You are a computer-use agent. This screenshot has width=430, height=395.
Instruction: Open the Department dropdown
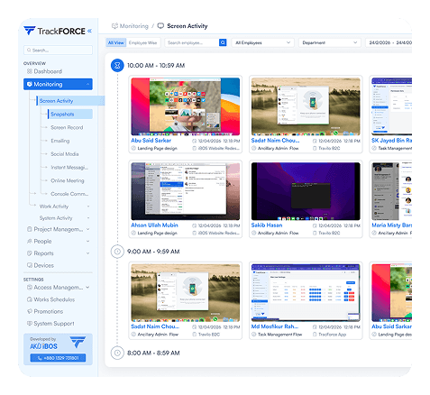(330, 42)
